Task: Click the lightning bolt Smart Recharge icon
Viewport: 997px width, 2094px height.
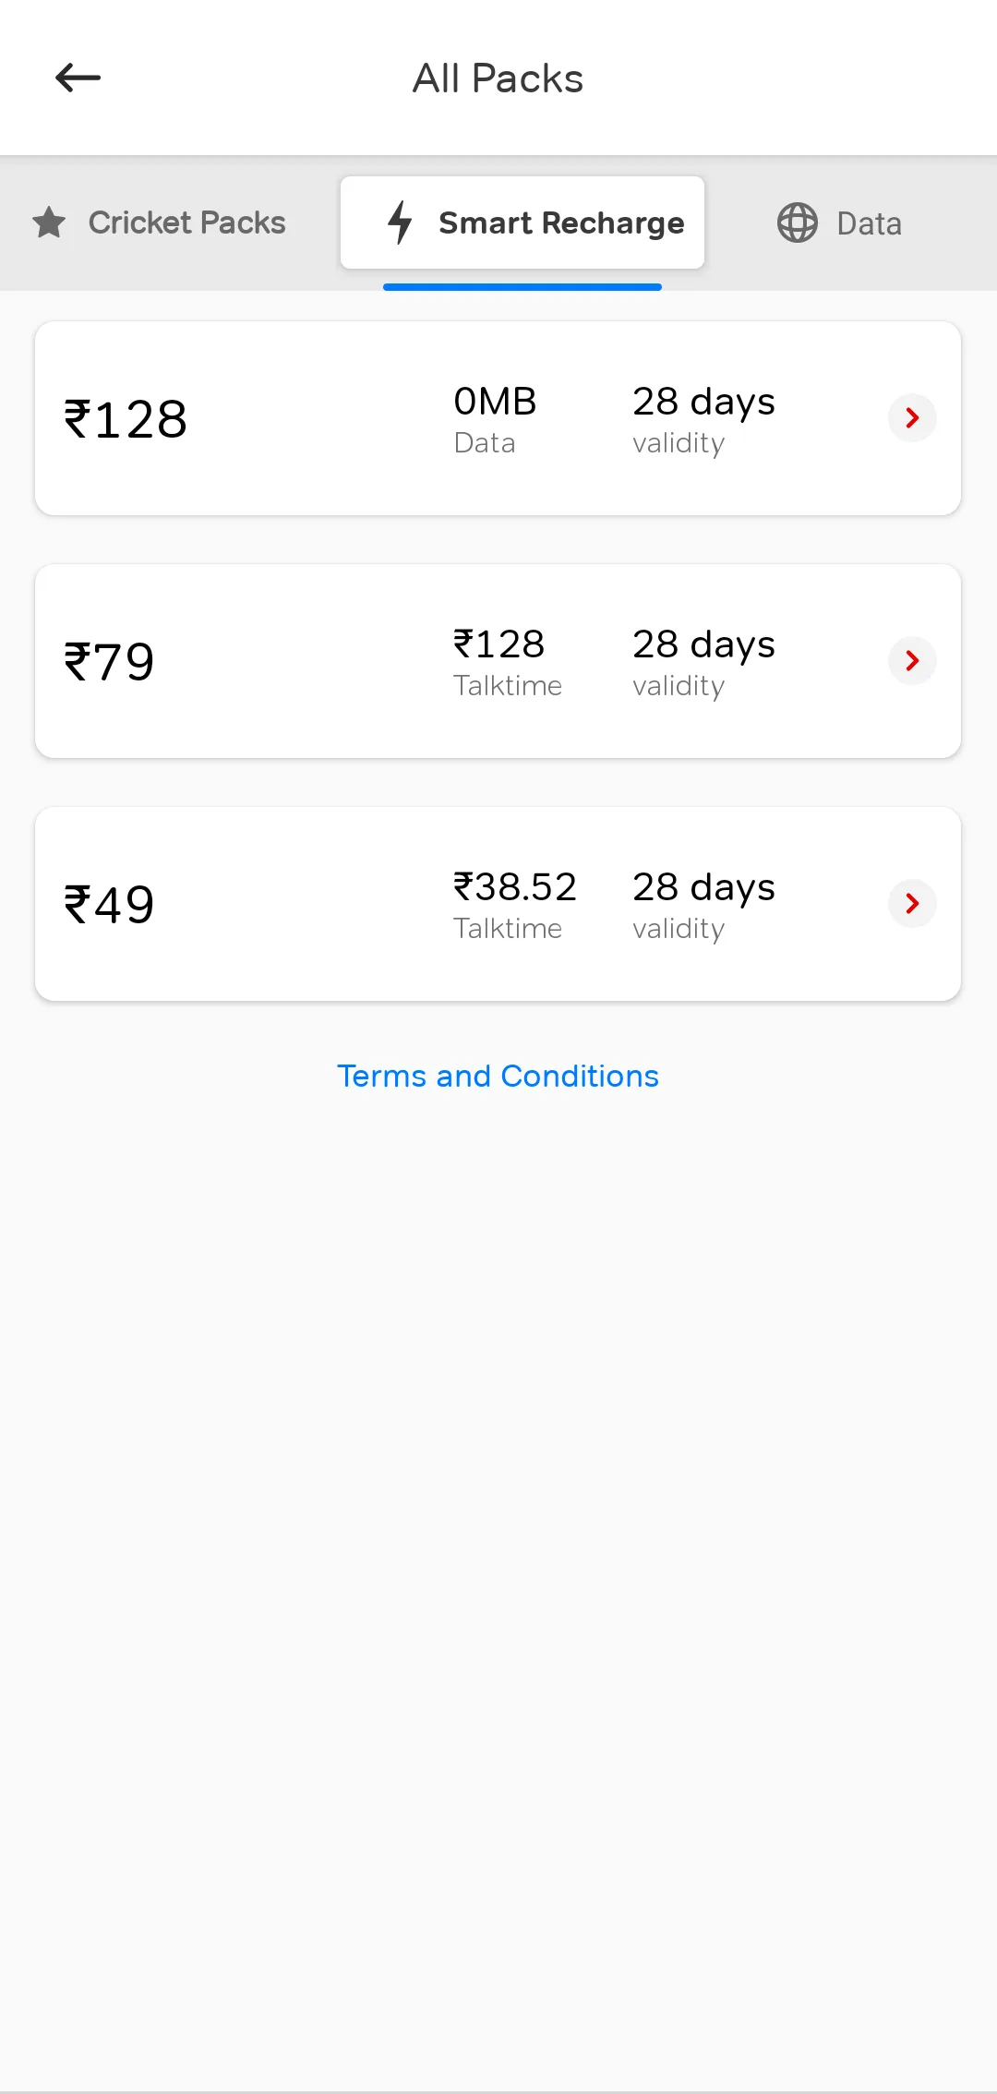Action: tap(400, 223)
